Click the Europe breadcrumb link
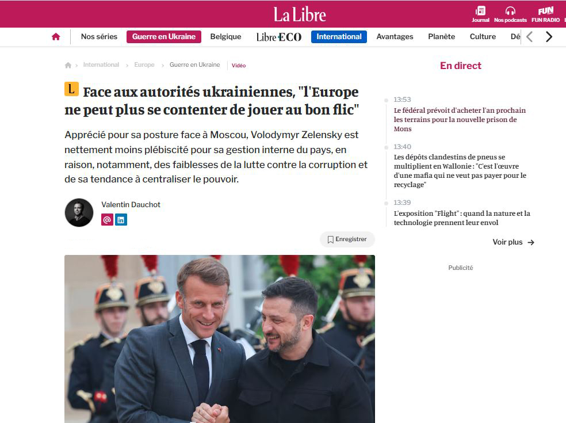566x423 pixels. [144, 64]
